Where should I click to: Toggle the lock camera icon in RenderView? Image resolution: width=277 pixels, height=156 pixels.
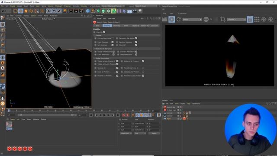pos(250,19)
